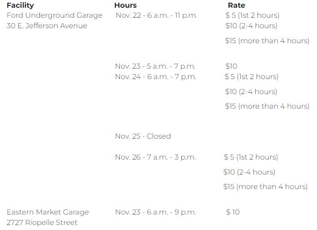Click the Hours column header
Image resolution: width=317 pixels, height=230 pixels.
click(x=125, y=5)
